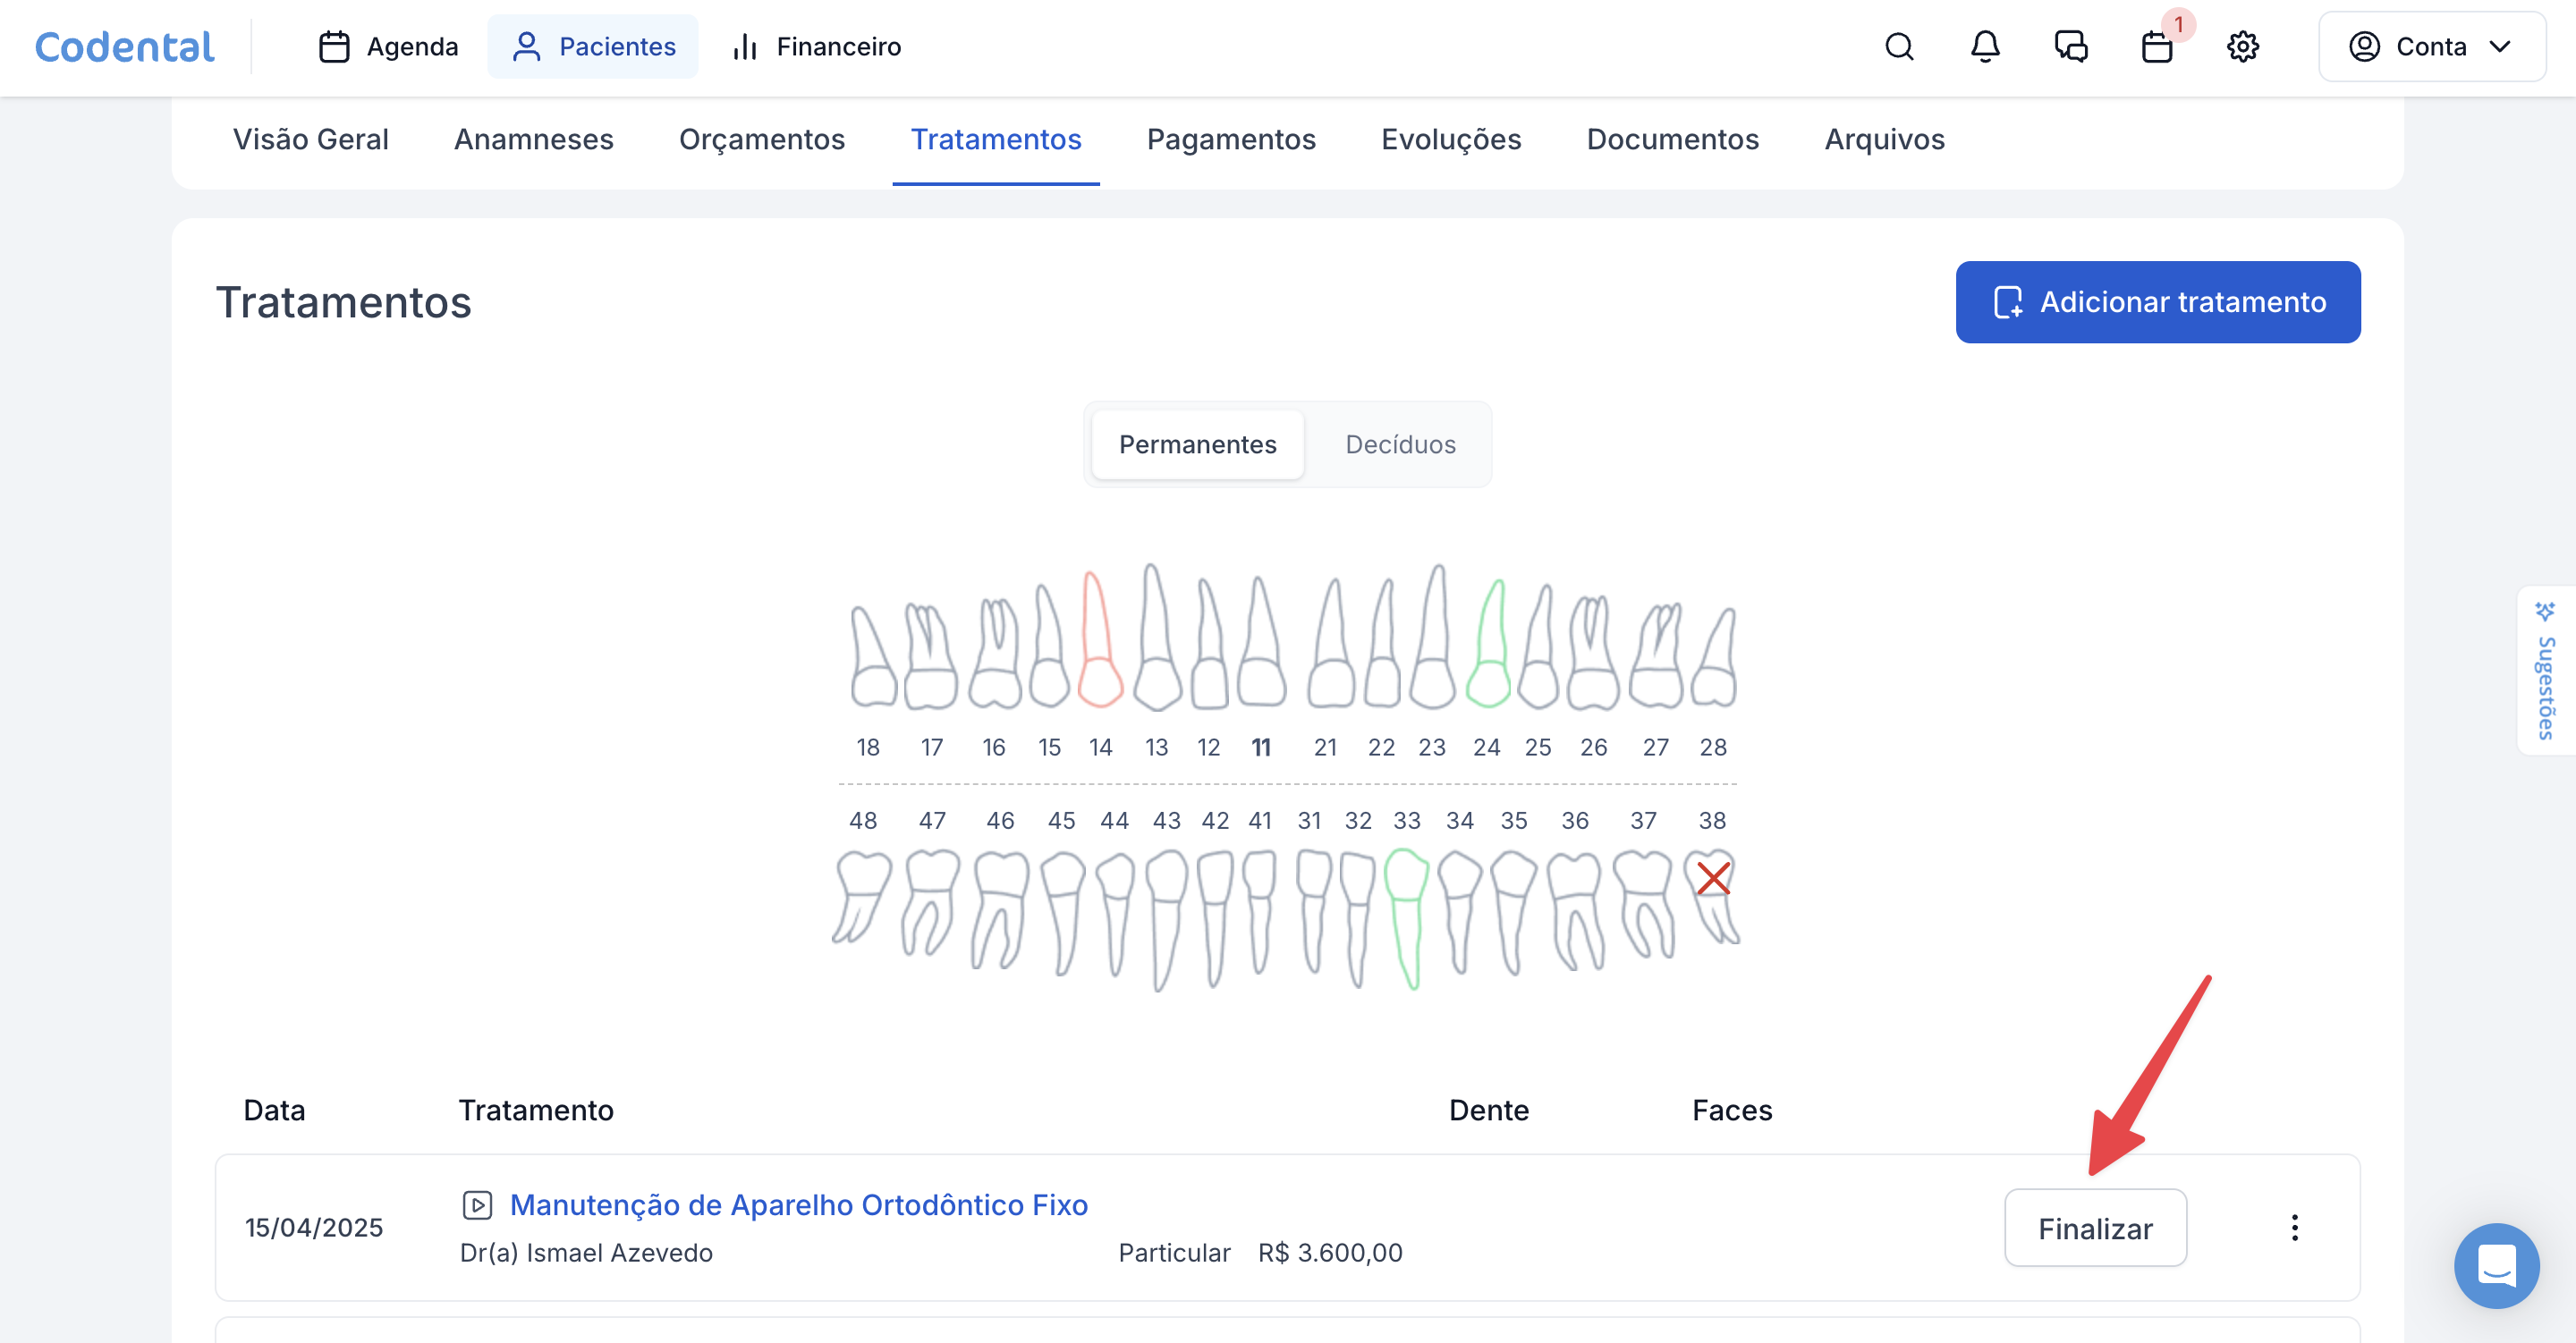Open the settings gear icon
The height and width of the screenshot is (1343, 2576).
(x=2242, y=47)
